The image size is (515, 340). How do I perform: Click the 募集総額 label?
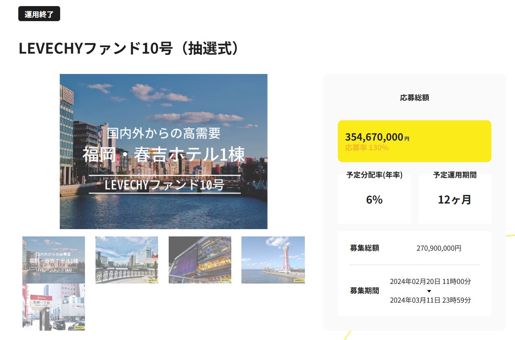click(365, 248)
